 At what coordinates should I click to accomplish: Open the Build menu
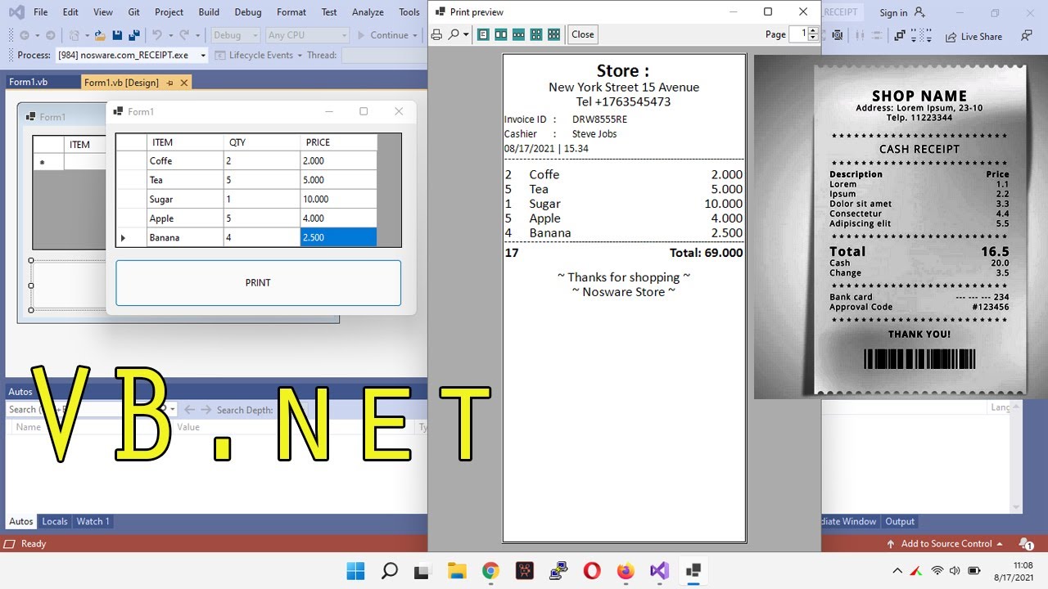click(209, 12)
